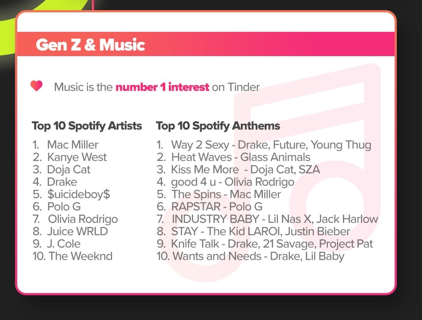Select the 'number 1 interest' highlighted text

pyautogui.click(x=162, y=87)
